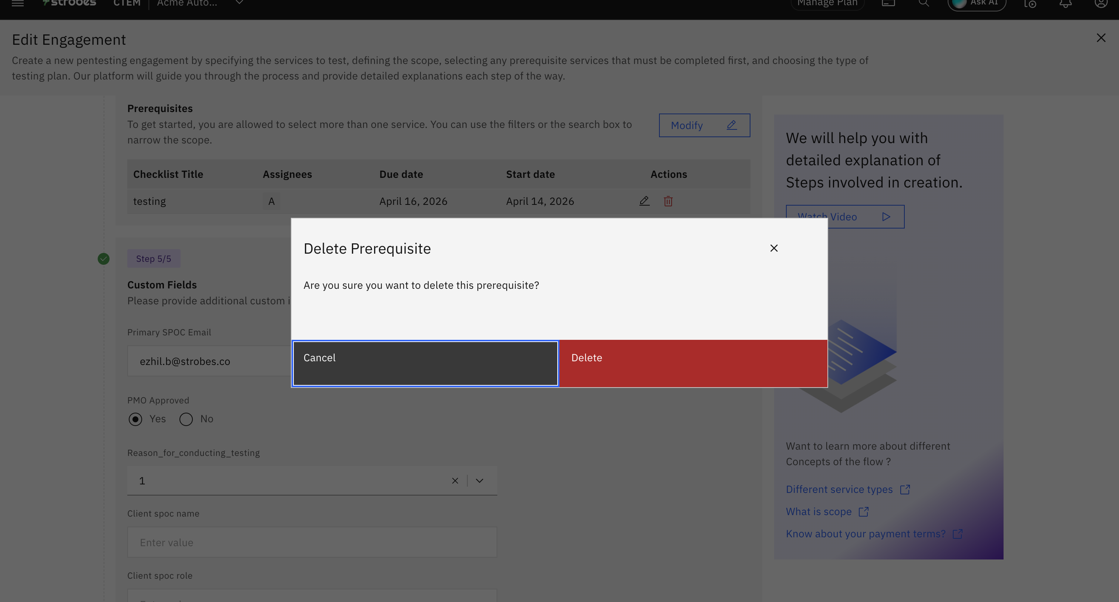This screenshot has height=602, width=1119.
Task: Click the Ask AI button
Action: 977,3
